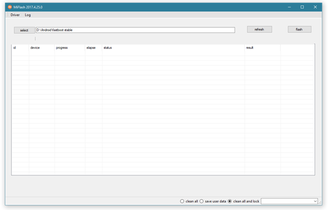
Task: Focus the firmware path input field
Action: pyautogui.click(x=135, y=30)
